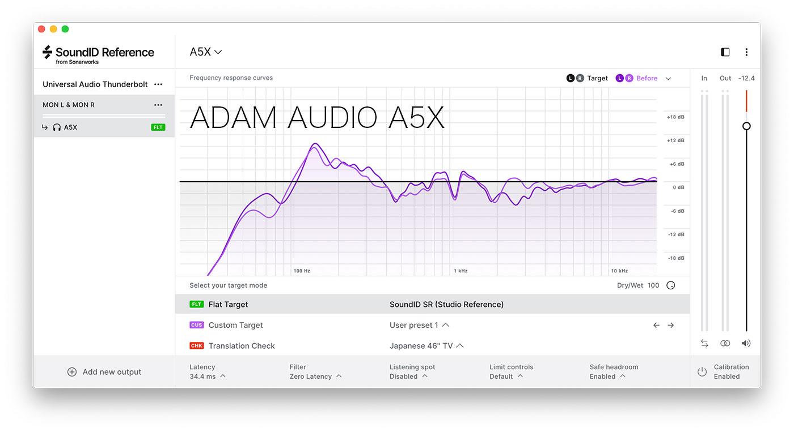The image size is (794, 432).
Task: Click the green FLT badge on A5X row
Action: click(x=158, y=127)
